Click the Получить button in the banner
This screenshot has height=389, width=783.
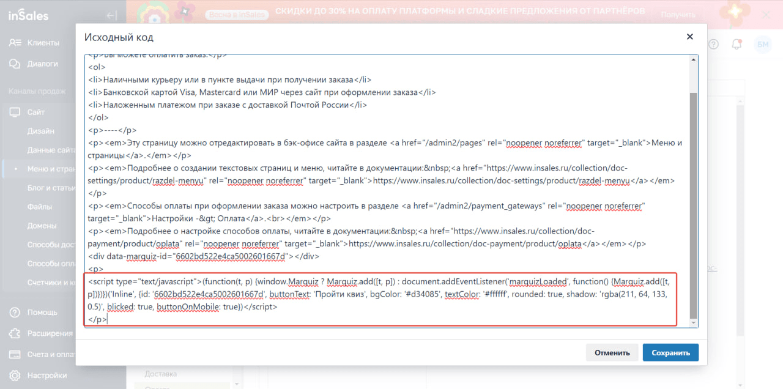678,14
